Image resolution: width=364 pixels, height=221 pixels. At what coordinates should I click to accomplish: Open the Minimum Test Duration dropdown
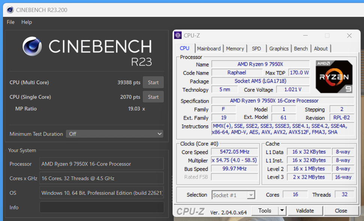(x=115, y=134)
